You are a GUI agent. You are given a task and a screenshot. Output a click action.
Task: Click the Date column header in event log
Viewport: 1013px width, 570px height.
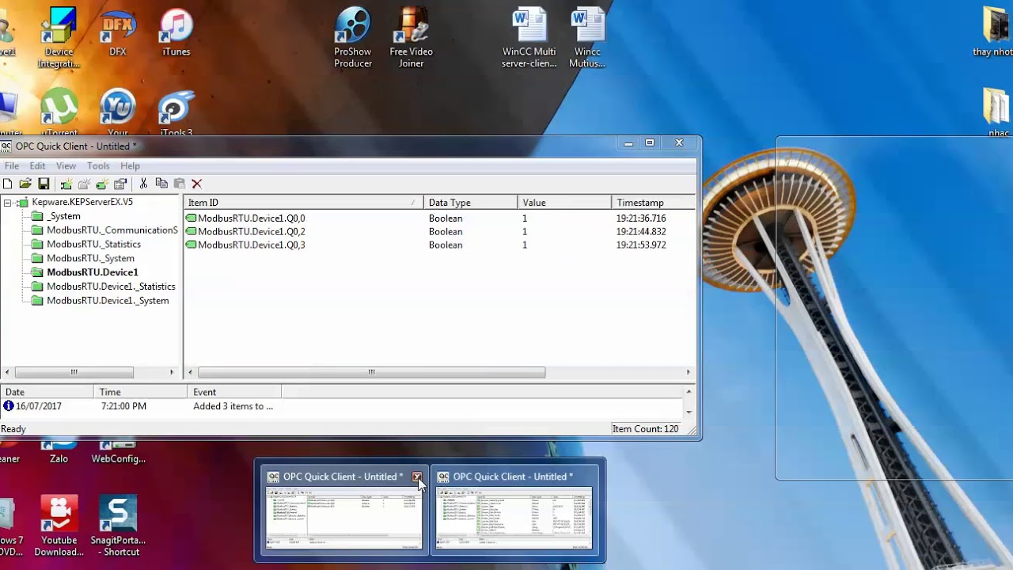coord(47,392)
